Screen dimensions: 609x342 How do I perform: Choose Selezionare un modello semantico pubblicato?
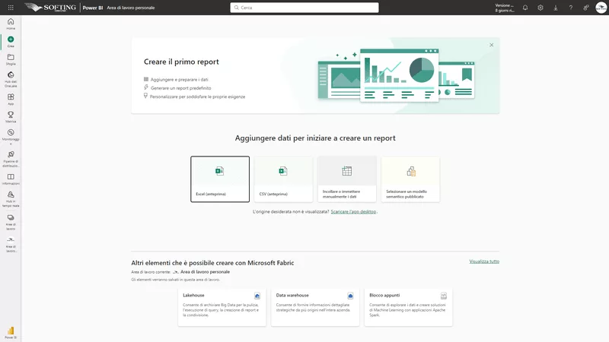pos(410,179)
